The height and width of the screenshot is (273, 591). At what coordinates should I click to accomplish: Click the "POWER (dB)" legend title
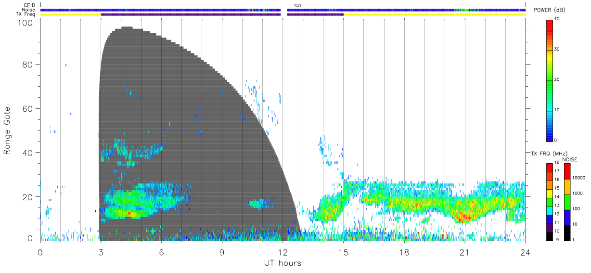pos(550,10)
